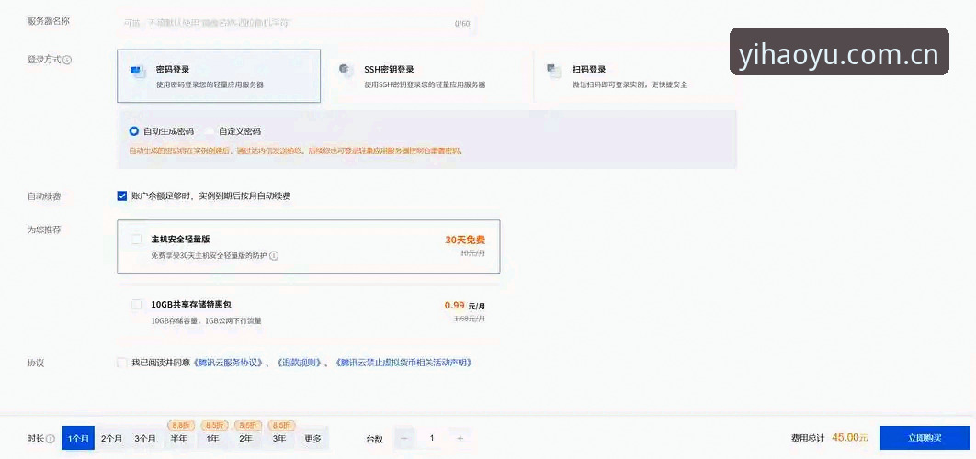Image resolution: width=976 pixels, height=459 pixels.
Task: Open the 更多 duration options
Action: coord(313,439)
